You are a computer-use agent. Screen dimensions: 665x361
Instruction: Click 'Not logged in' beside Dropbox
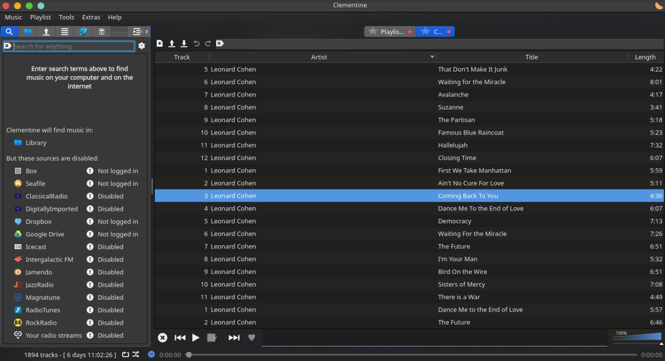tap(118, 221)
